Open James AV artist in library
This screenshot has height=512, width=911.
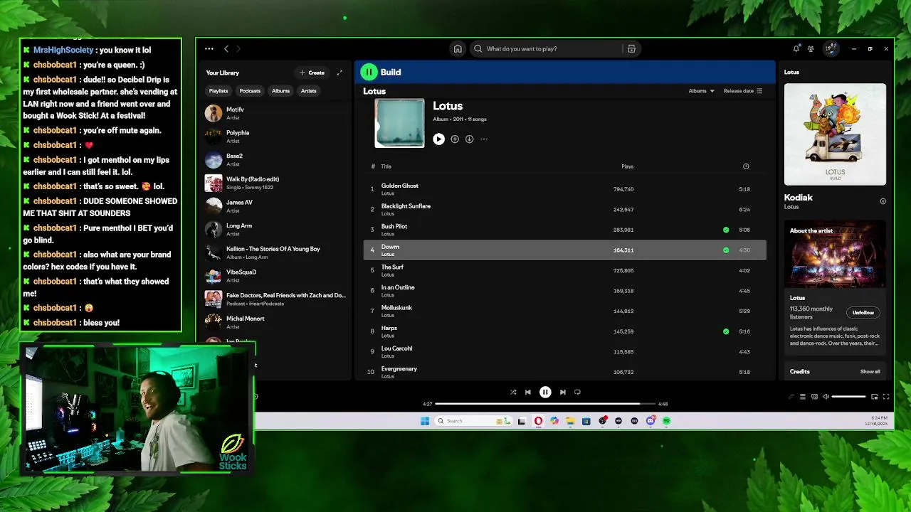pyautogui.click(x=275, y=206)
